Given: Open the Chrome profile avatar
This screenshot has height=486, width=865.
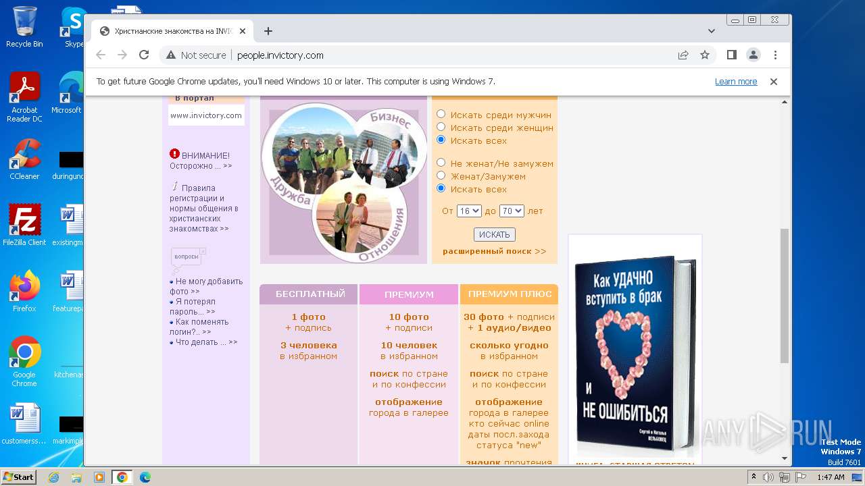Looking at the screenshot, I should tap(753, 55).
